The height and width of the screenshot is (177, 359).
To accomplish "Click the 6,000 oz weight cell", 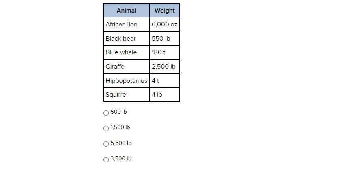I will (164, 24).
